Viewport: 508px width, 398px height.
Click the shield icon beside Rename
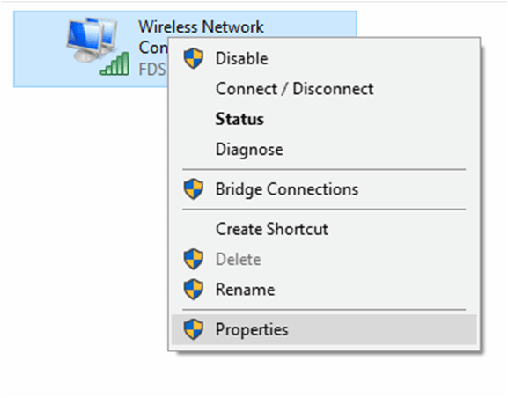194,290
